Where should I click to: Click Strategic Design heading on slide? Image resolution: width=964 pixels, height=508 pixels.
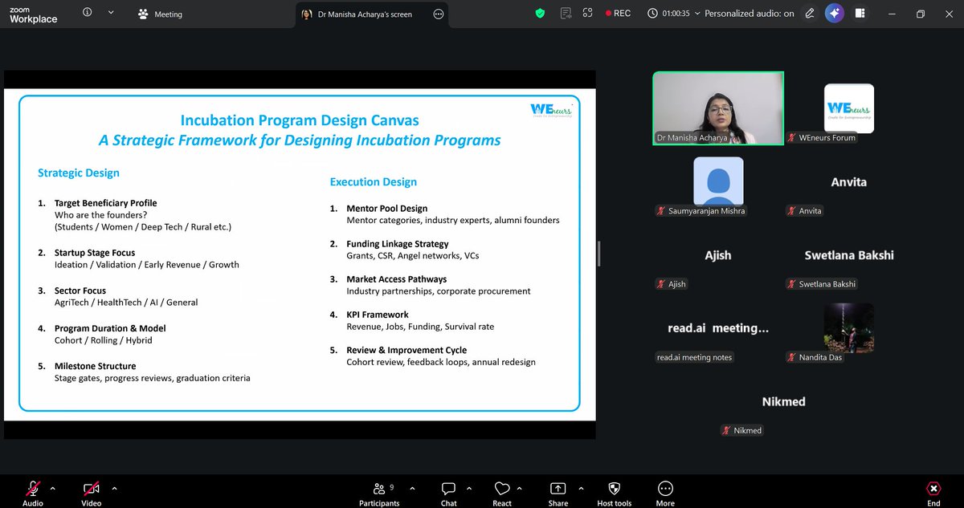79,173
